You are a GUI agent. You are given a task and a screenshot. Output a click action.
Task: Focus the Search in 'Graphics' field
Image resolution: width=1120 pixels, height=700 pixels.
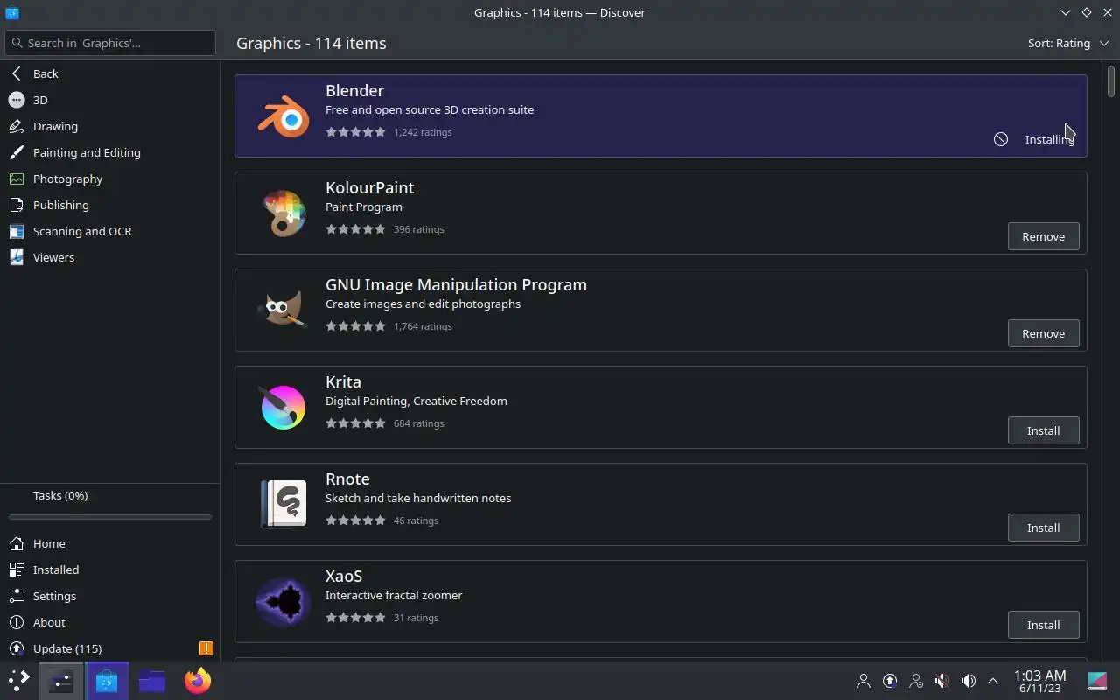click(110, 43)
